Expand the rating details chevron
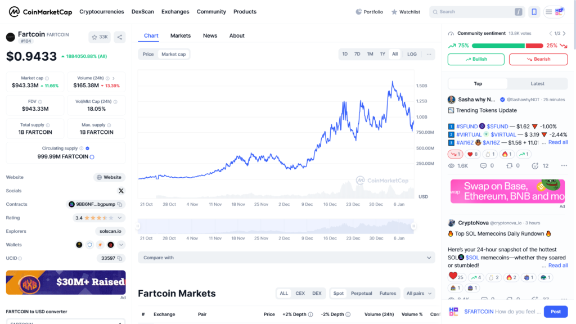Image resolution: width=576 pixels, height=324 pixels. click(120, 218)
